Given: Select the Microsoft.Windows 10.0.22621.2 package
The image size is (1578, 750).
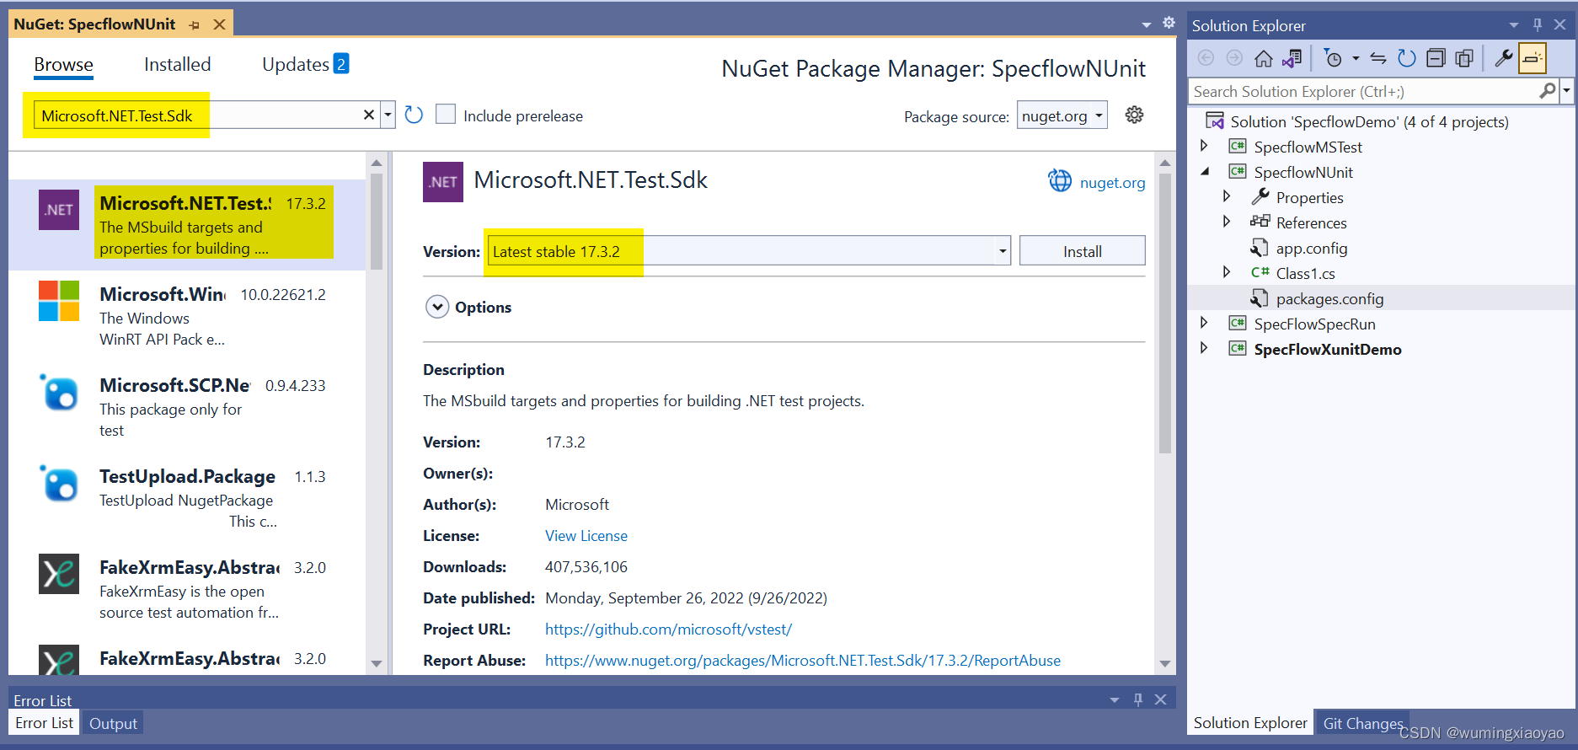Looking at the screenshot, I should [187, 316].
